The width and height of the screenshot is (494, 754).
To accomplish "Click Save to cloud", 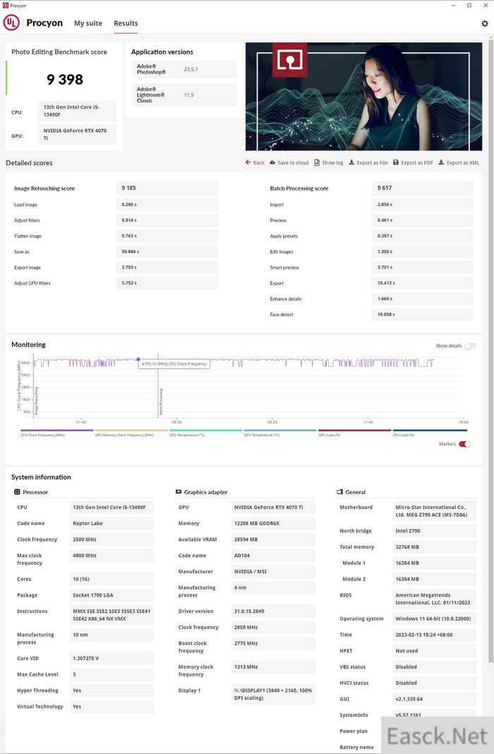I will coord(289,162).
